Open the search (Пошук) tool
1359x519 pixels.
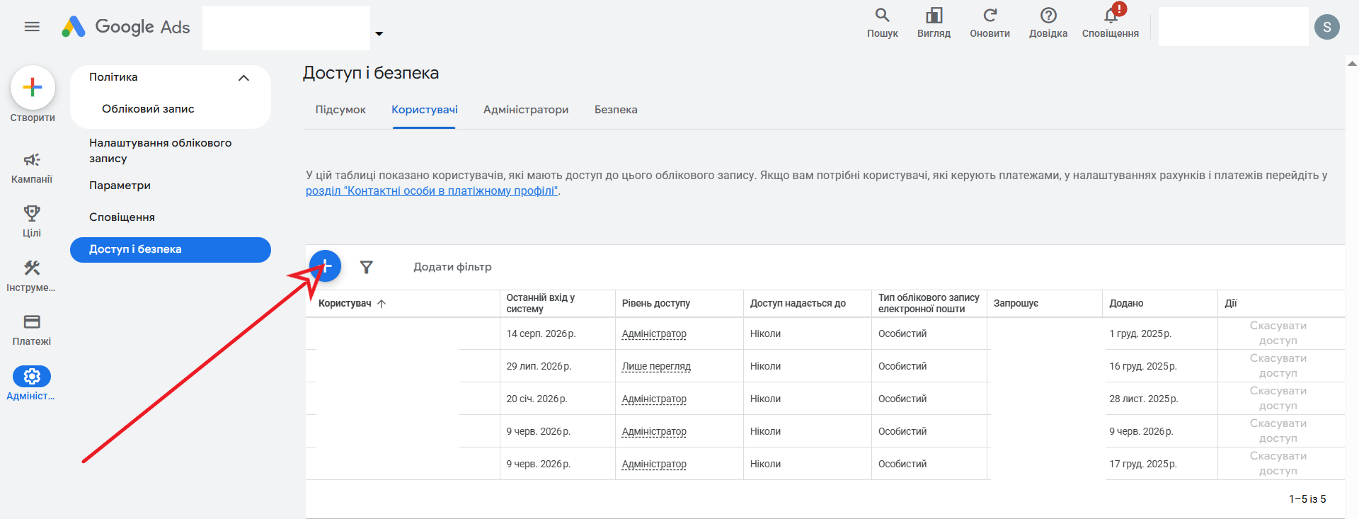point(882,23)
